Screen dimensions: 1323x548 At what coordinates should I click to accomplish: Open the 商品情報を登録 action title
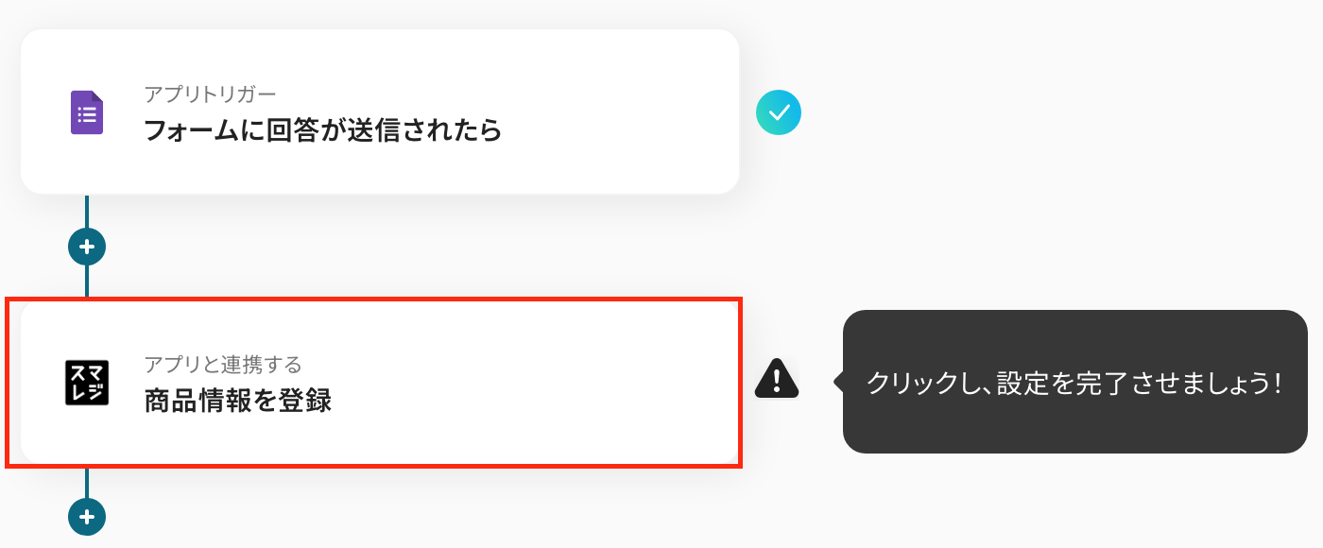click(237, 401)
